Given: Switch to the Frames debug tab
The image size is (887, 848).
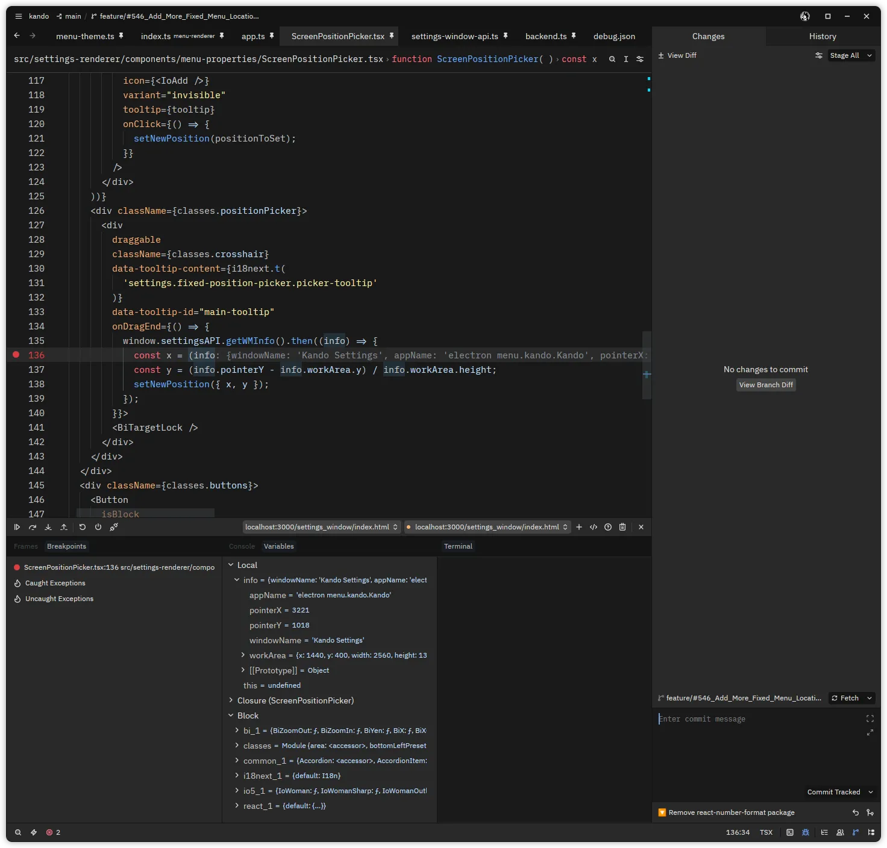Looking at the screenshot, I should (x=26, y=546).
